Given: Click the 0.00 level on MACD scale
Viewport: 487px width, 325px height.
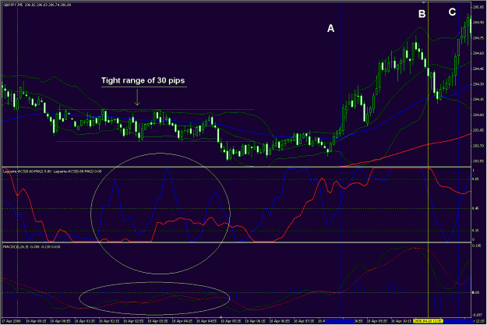Looking at the screenshot, I should [x=475, y=293].
